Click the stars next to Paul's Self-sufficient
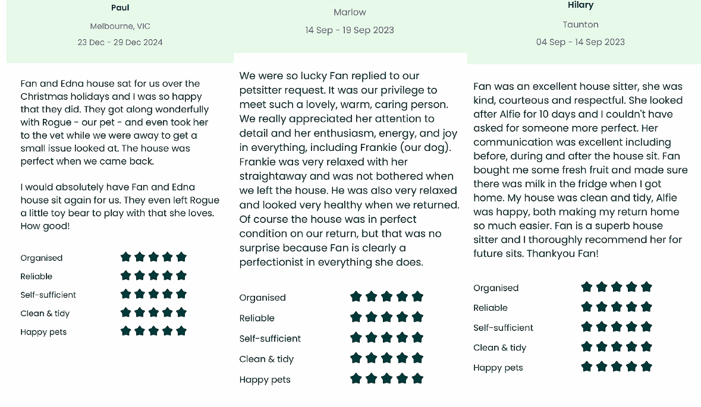The image size is (701, 407). pos(153,294)
